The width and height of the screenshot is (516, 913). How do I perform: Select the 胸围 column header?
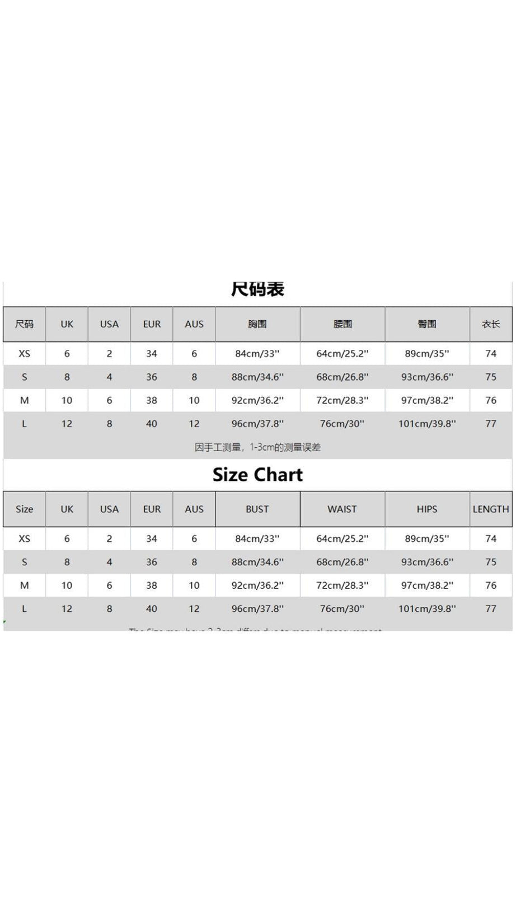[x=257, y=324]
